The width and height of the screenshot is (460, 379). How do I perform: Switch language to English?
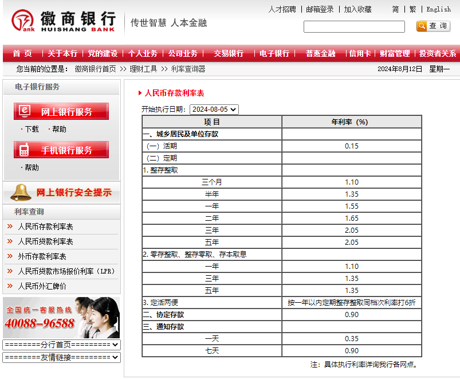[x=439, y=9]
